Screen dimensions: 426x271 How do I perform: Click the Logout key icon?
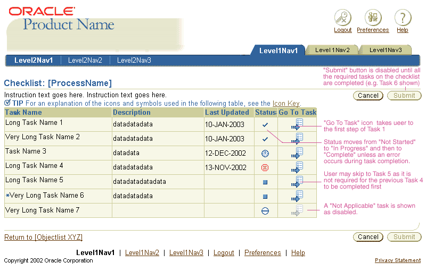(x=342, y=18)
